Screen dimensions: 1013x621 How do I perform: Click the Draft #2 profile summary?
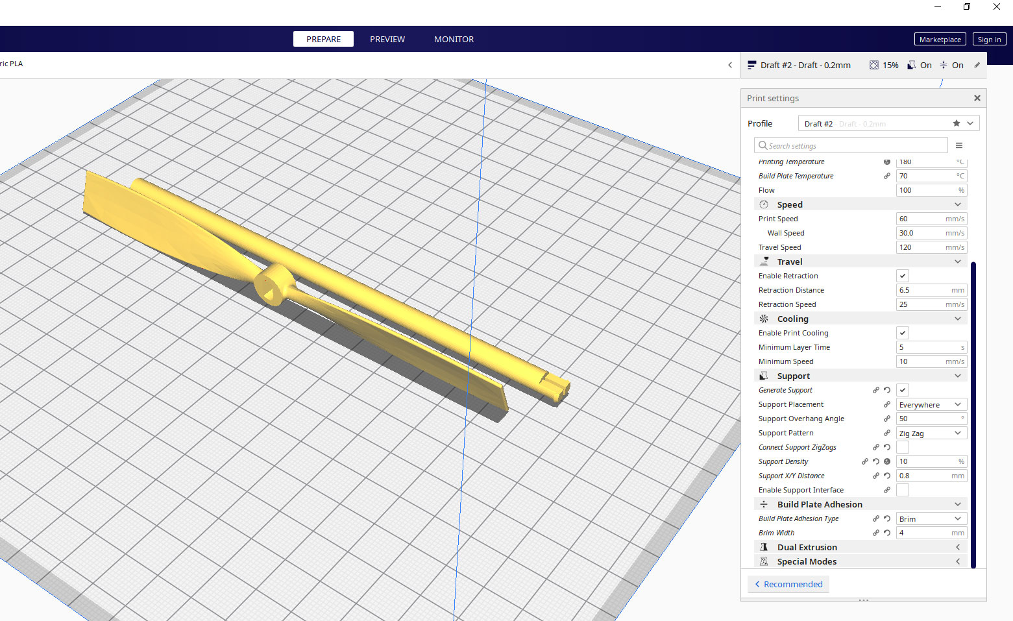[x=805, y=65]
